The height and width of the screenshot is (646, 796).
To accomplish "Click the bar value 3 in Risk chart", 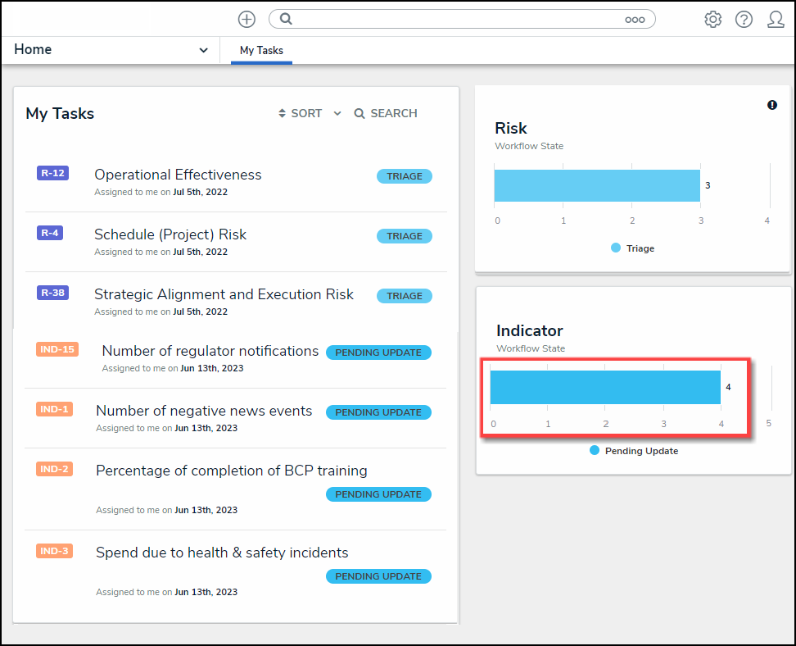I will [x=708, y=185].
